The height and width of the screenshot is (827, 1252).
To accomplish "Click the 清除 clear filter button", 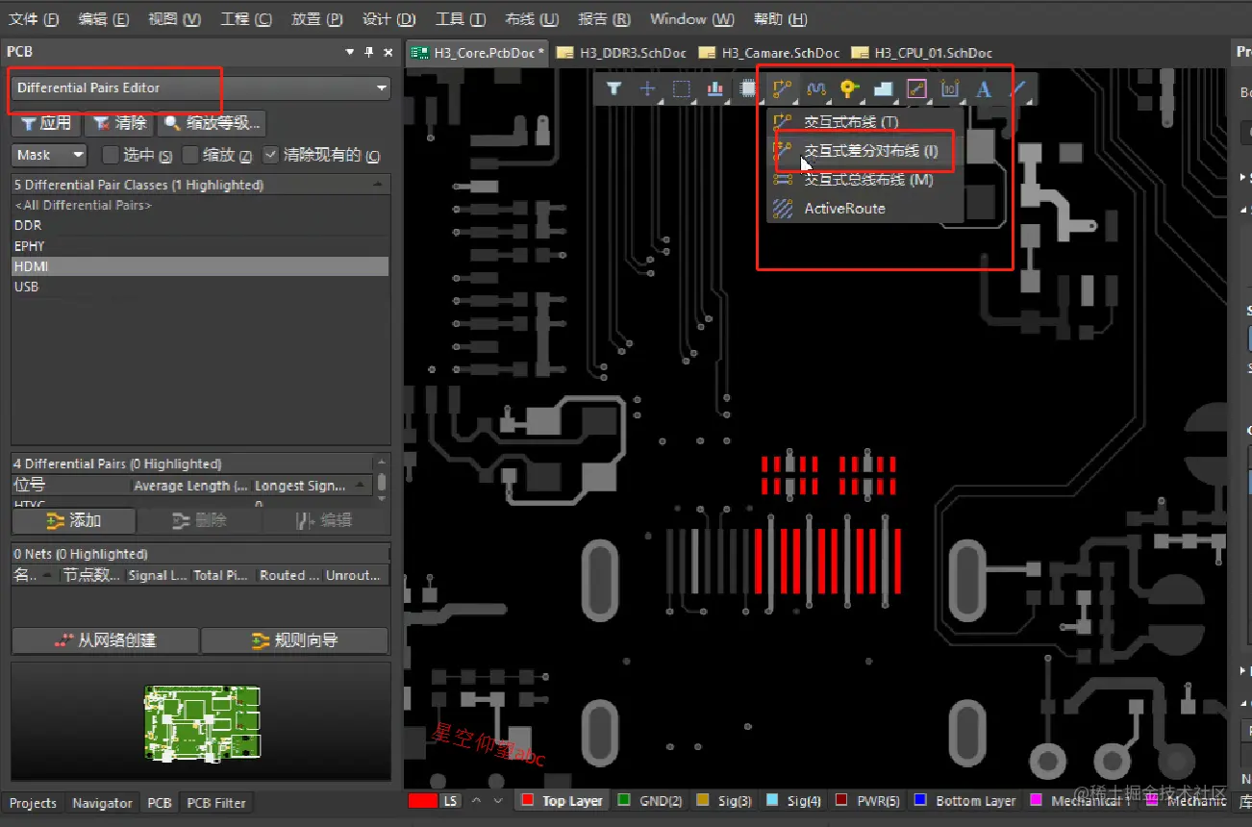I will click(x=119, y=123).
